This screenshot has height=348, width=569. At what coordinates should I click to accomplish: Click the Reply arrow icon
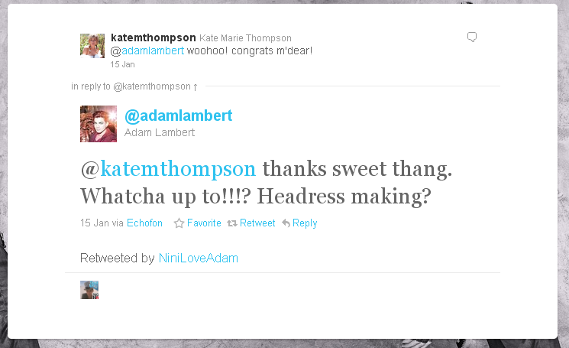(286, 223)
